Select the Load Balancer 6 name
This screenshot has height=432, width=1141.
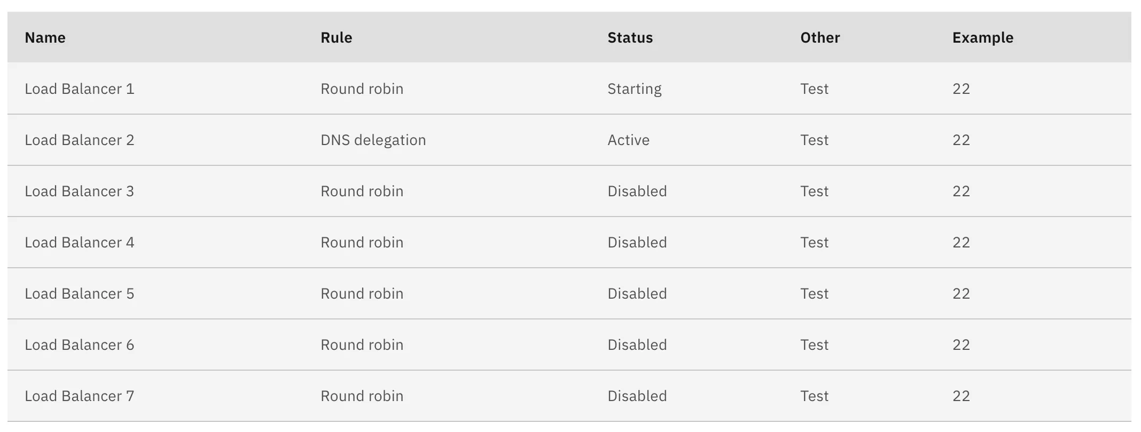[x=79, y=345]
